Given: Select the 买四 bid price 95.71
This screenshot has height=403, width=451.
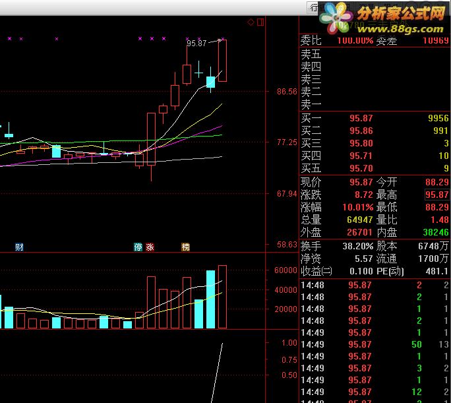Looking at the screenshot, I should point(361,156).
